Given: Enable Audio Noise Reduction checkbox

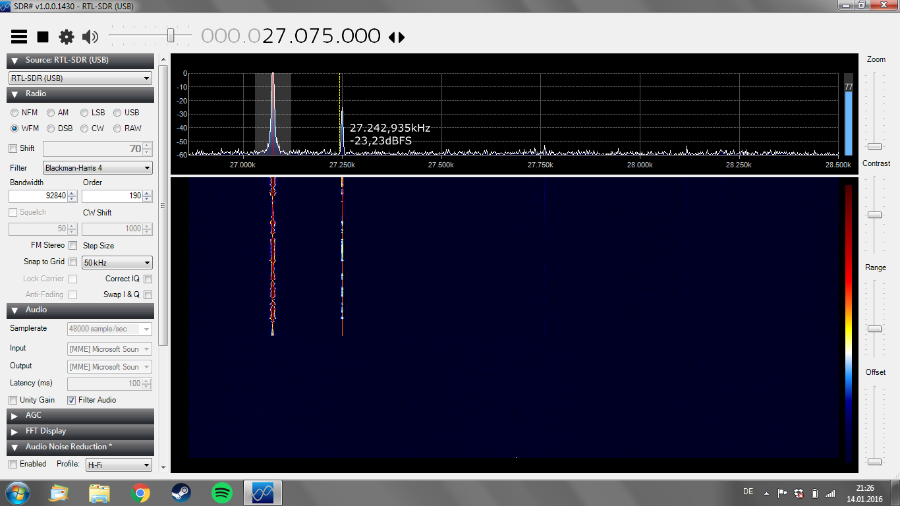Looking at the screenshot, I should click(13, 464).
